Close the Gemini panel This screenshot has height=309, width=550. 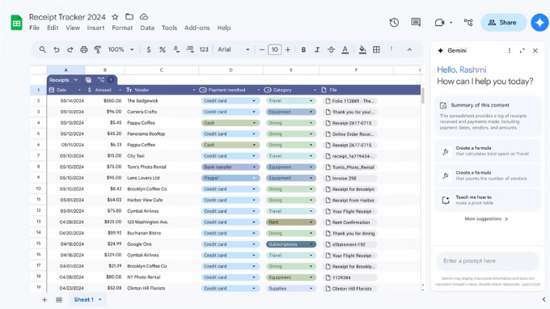click(x=535, y=50)
